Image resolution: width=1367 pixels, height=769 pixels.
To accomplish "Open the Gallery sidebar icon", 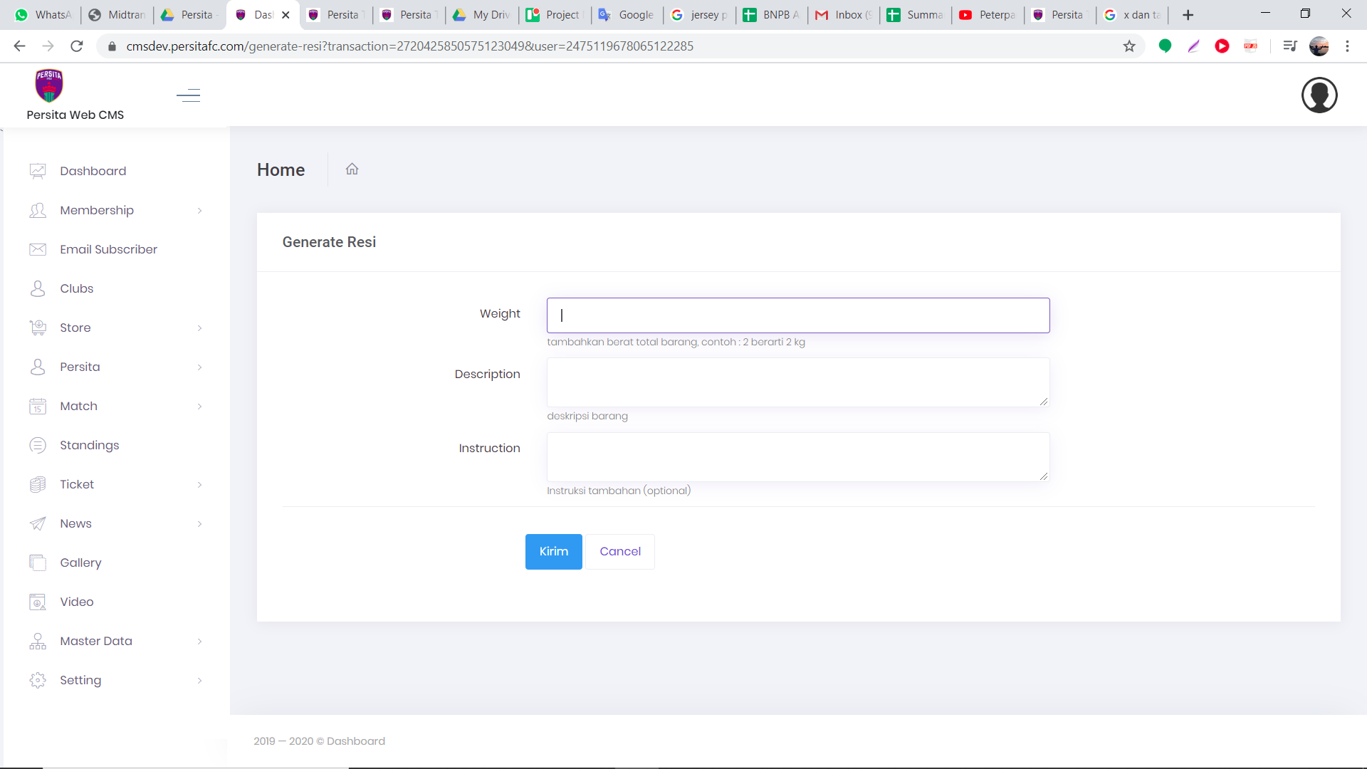I will point(38,563).
